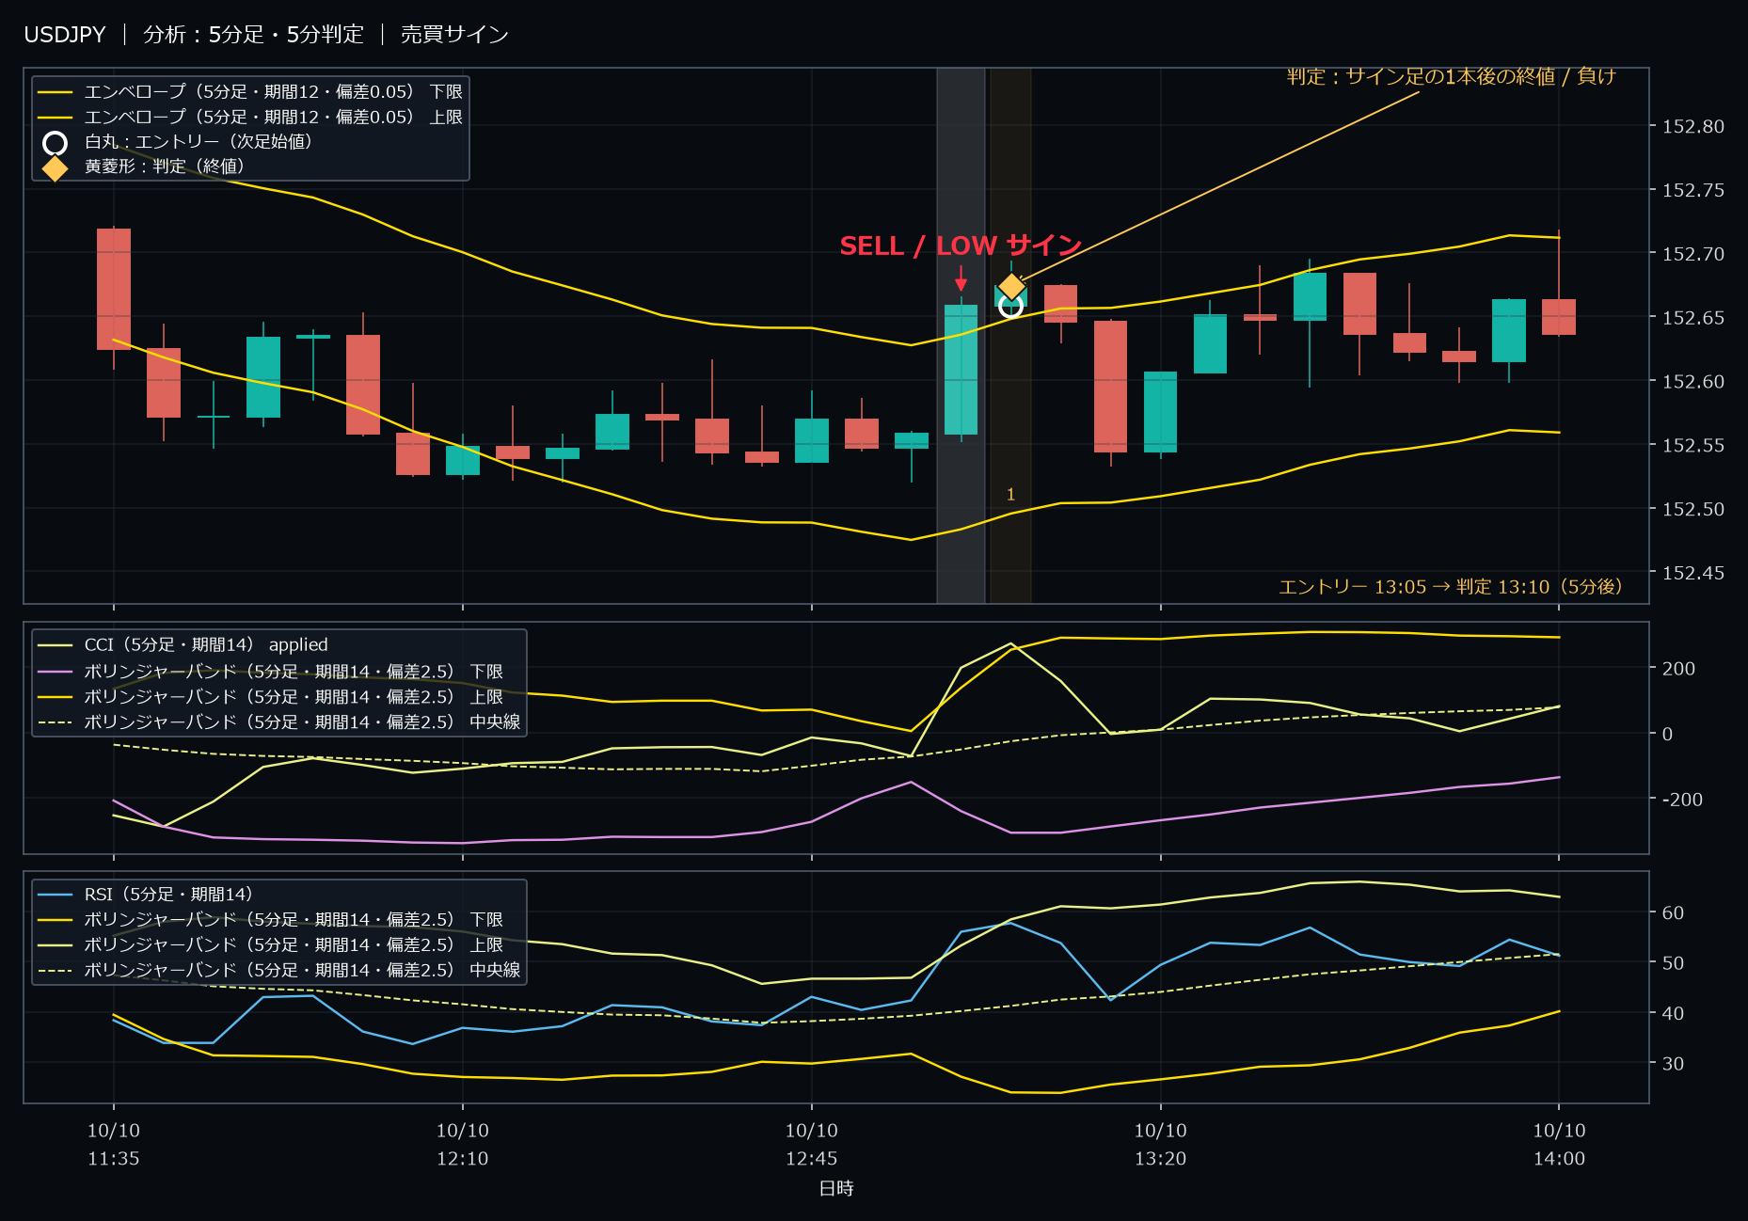Screen dimensions: 1748x1221
Task: Click the 152.80 price axis label
Action: (1693, 127)
